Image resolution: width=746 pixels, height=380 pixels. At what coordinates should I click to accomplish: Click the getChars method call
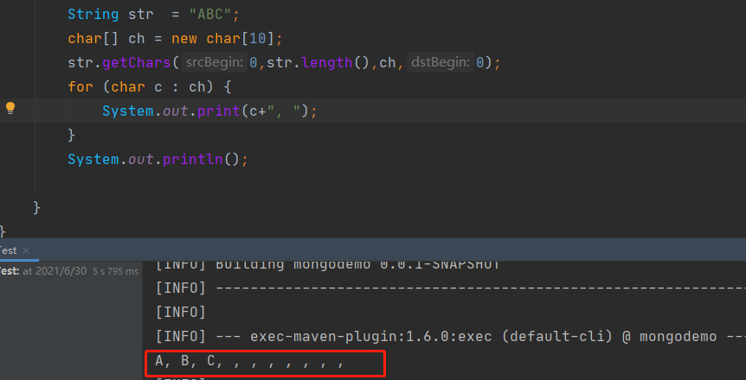click(137, 62)
